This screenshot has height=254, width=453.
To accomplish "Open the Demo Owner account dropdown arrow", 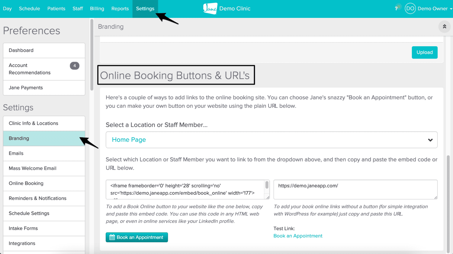I will [451, 8].
